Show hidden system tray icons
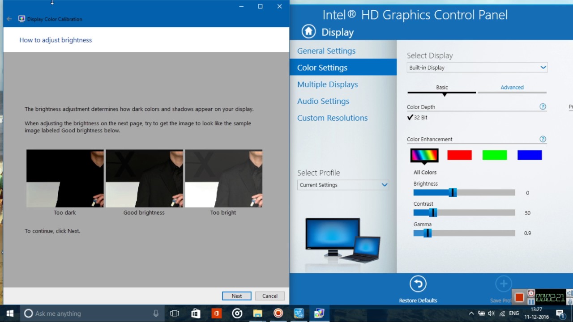 coord(471,314)
